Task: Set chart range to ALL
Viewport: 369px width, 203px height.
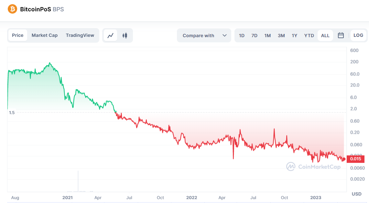Action: tap(325, 36)
